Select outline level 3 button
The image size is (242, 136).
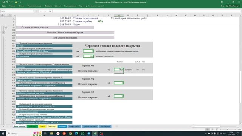point(6,15)
